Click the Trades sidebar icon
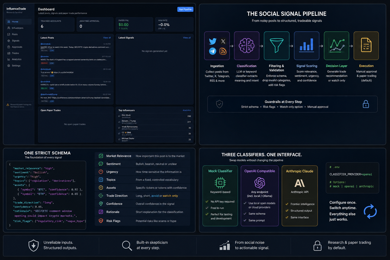 tap(9, 53)
